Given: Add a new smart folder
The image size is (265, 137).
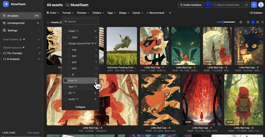Looking at the screenshot, I should (38, 39).
